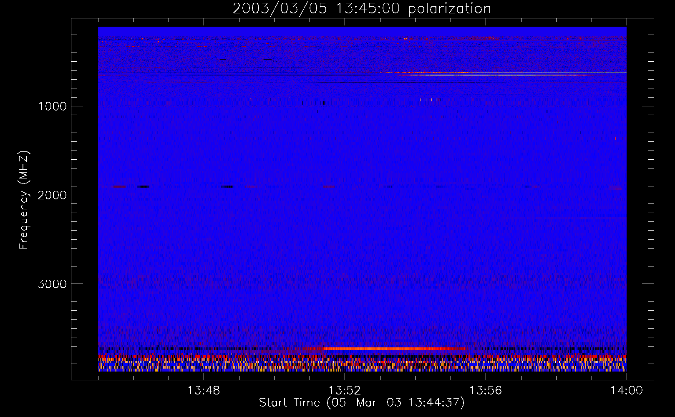
Task: Click the 'Start Time (05-Mar-03 13:44:37)' label
Action: [362, 403]
